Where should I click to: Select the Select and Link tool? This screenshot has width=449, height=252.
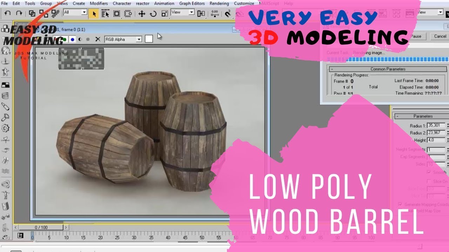click(x=32, y=13)
